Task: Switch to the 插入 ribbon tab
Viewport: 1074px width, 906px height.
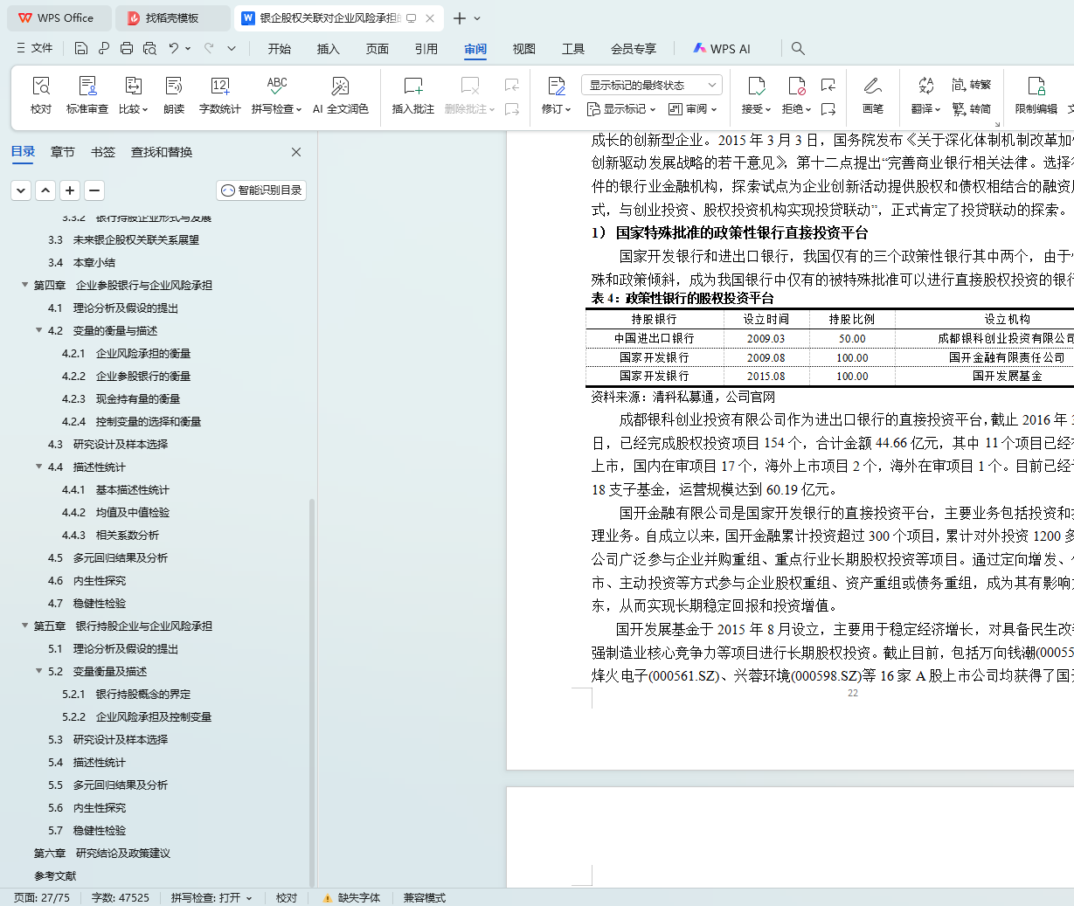Action: 329,49
